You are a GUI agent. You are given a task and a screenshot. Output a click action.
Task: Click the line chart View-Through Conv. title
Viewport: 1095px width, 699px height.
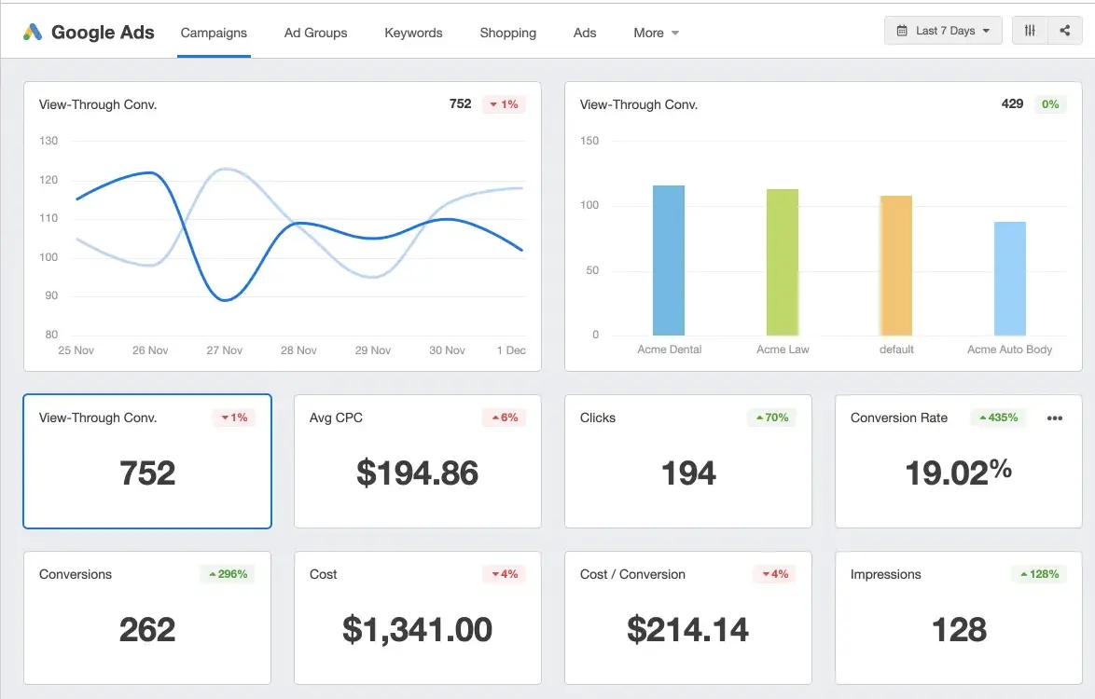(98, 104)
